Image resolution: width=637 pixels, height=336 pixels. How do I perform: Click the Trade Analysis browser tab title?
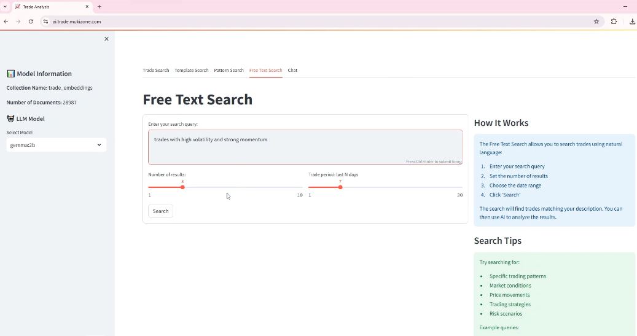tap(36, 7)
